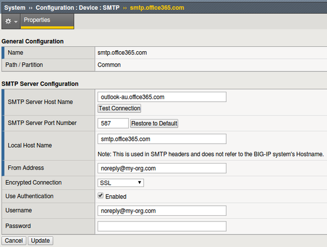Click into the Username field
Screen dimensions: 327x247
coord(162,210)
